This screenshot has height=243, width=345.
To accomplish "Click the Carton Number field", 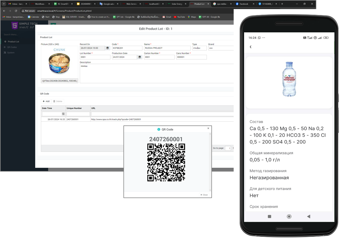I will [159, 57].
